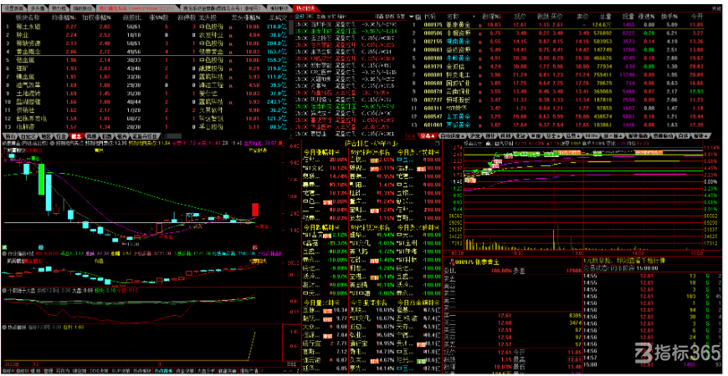Screen dimensions: 728x376
Task: Click the R marker beside 稀土永磁's leader stock
Action: (x=230, y=27)
